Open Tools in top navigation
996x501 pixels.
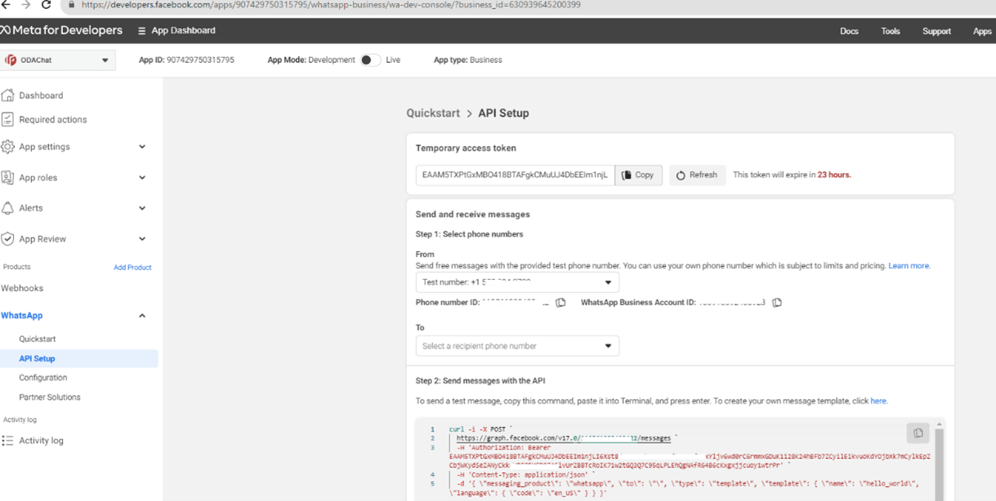(891, 31)
